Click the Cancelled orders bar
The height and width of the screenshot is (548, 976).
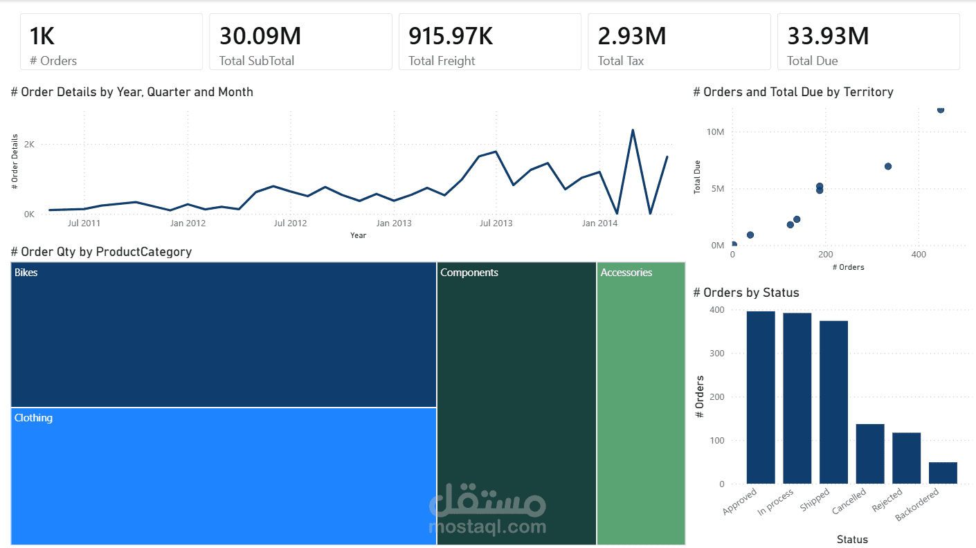point(870,454)
